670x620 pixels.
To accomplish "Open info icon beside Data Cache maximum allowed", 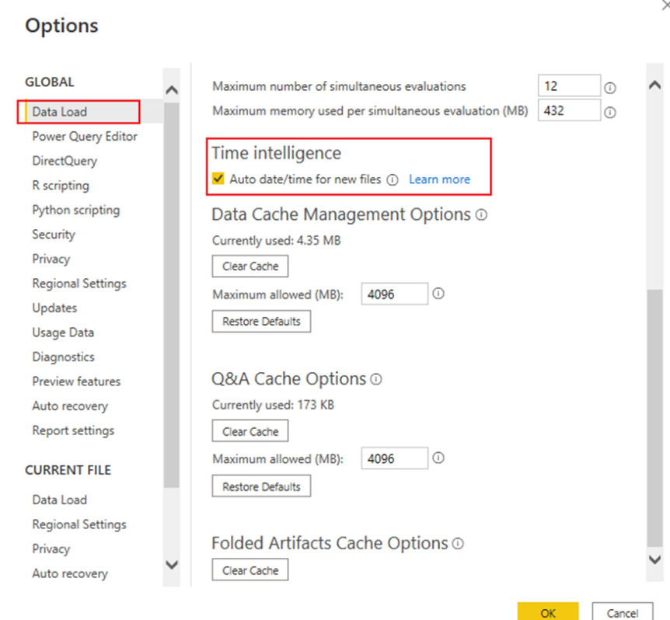I will click(x=438, y=294).
